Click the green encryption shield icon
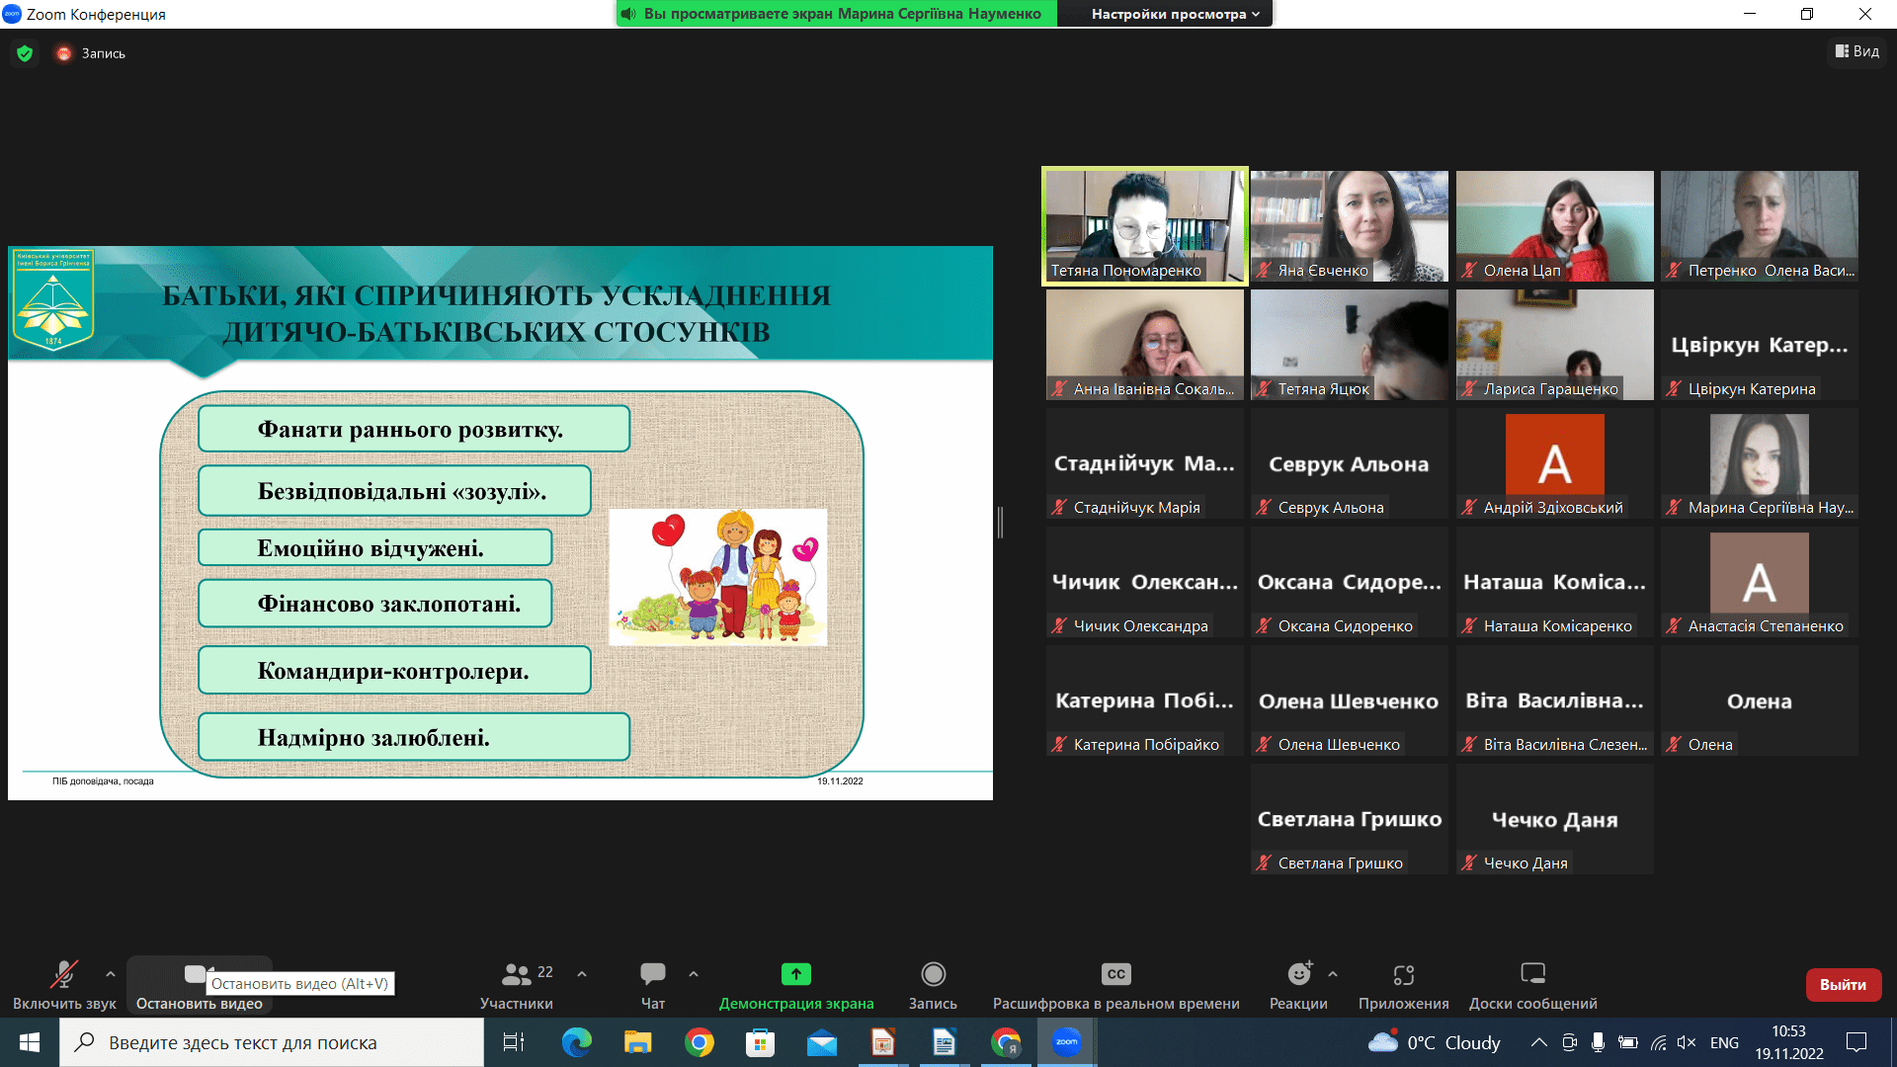 pos(25,53)
